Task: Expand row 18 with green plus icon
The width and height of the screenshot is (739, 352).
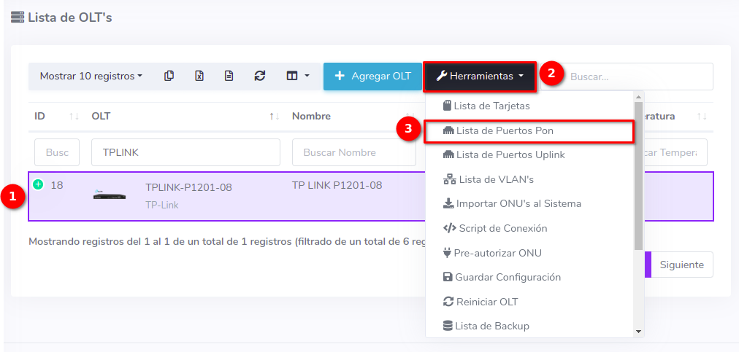Action: tap(38, 185)
